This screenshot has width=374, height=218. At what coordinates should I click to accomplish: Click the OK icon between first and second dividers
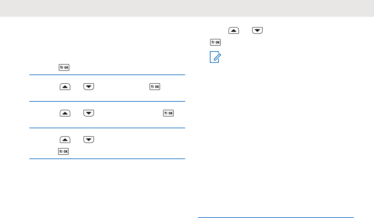(x=155, y=87)
